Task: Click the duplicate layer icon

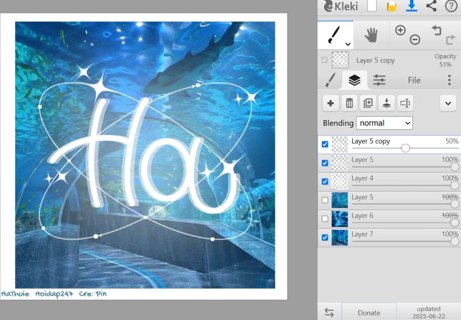Action: (x=368, y=103)
